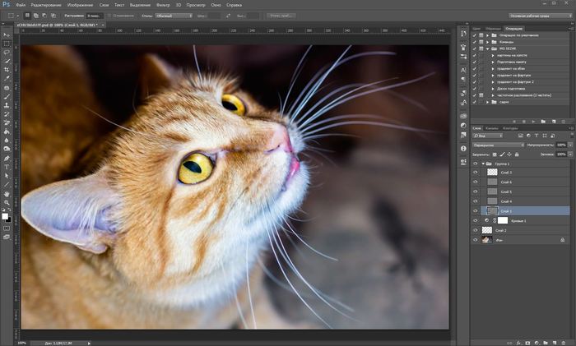Switch to the Каналы tab
576x346 pixels.
492,128
